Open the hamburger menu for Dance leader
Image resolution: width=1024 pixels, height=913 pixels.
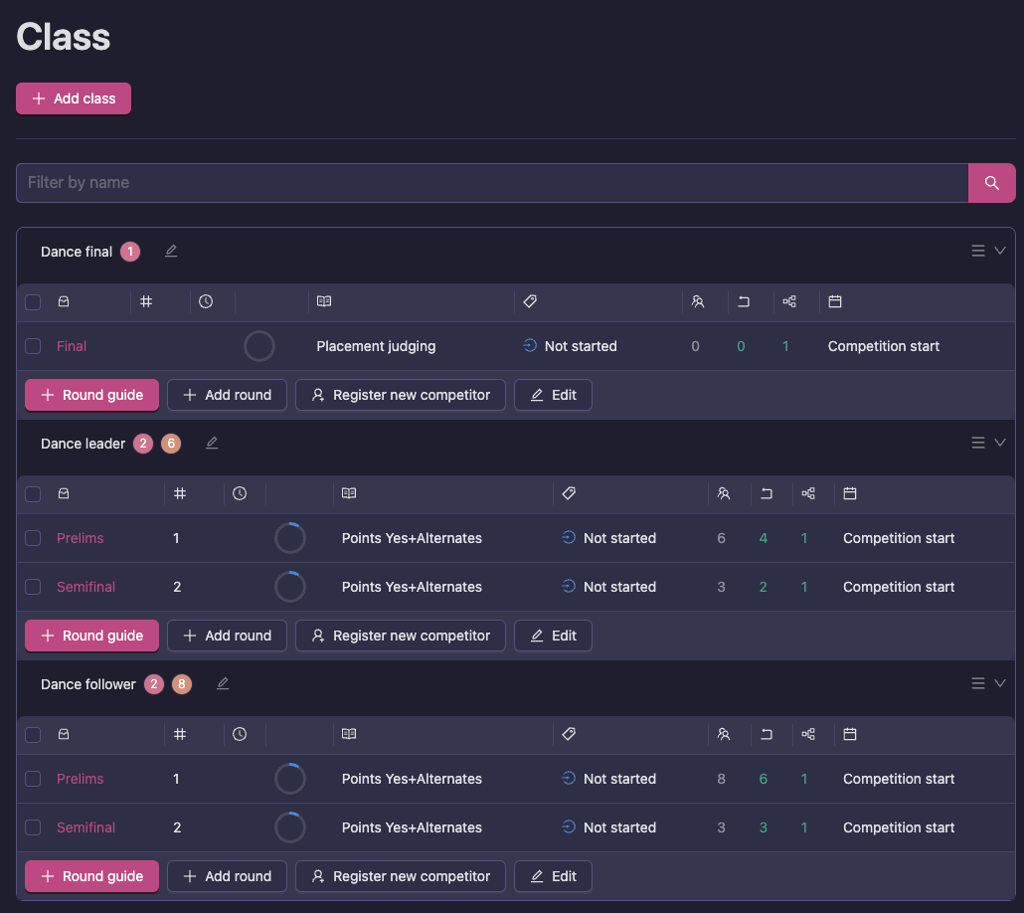click(x=978, y=443)
